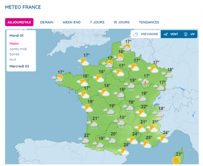Switch the map to the VENT layer
This screenshot has height=166, width=203.
pyautogui.click(x=171, y=34)
